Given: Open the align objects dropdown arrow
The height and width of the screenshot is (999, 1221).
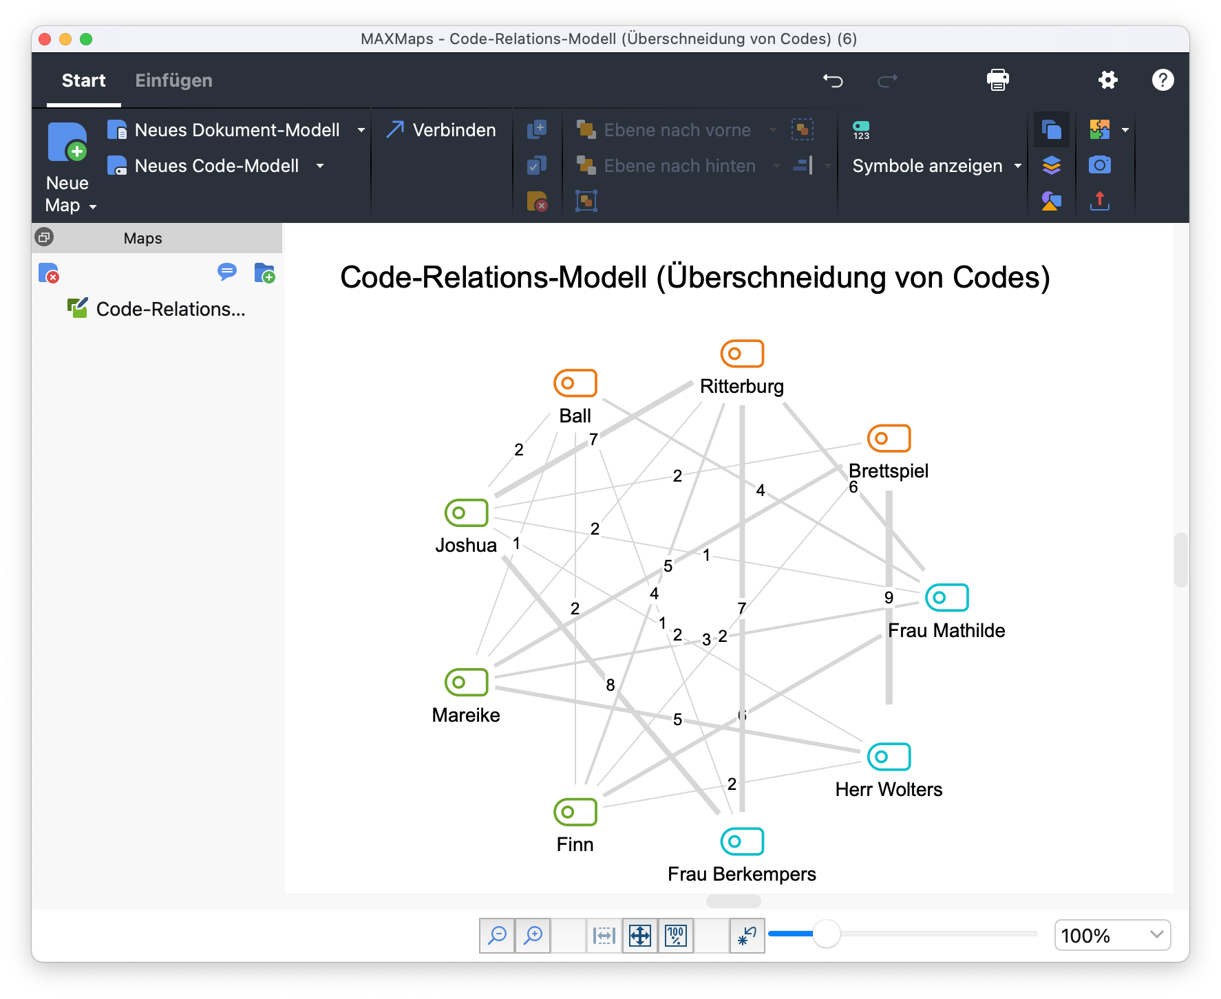Looking at the screenshot, I should pos(827,166).
